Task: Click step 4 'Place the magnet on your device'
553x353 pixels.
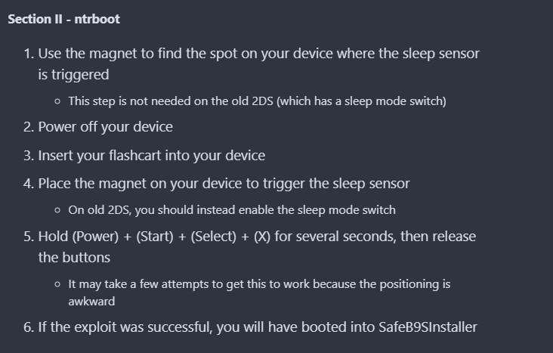Action: pos(224,184)
